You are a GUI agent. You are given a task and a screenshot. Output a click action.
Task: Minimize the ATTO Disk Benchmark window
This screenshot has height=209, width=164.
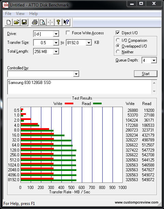[x=132, y=4]
